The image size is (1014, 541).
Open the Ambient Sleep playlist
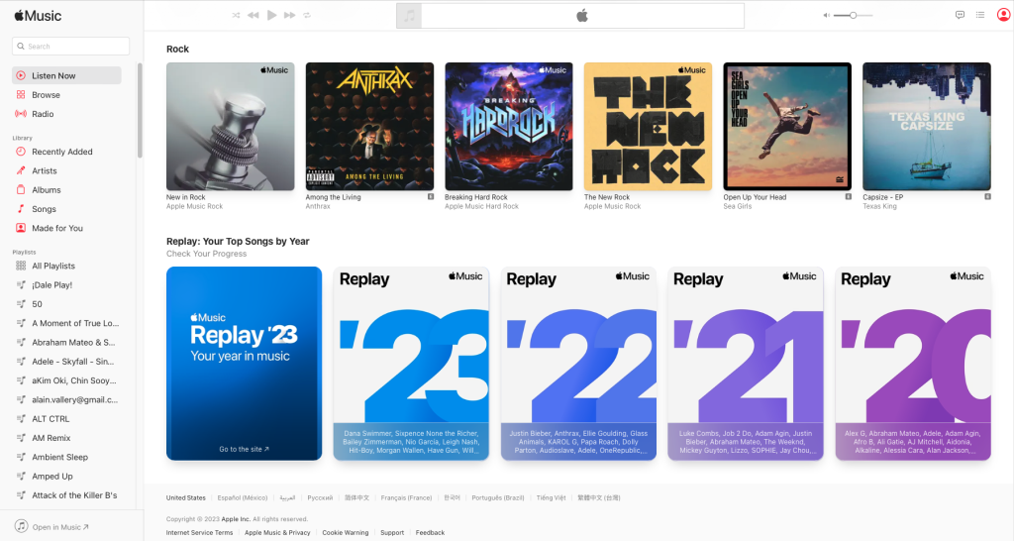point(59,457)
